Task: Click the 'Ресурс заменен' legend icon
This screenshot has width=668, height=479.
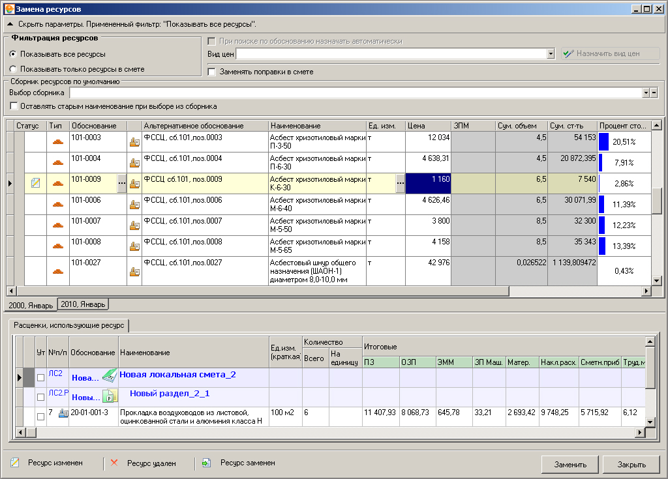Action: tap(207, 463)
